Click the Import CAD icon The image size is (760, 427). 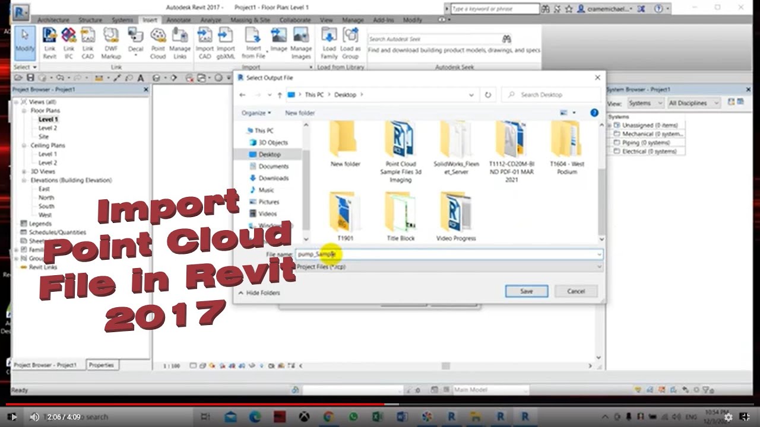point(205,43)
